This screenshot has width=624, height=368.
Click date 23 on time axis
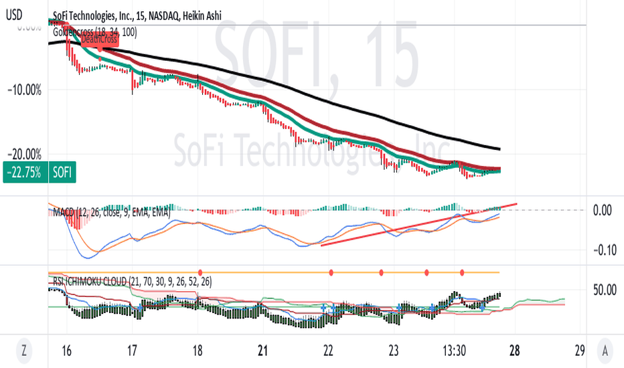(x=394, y=351)
